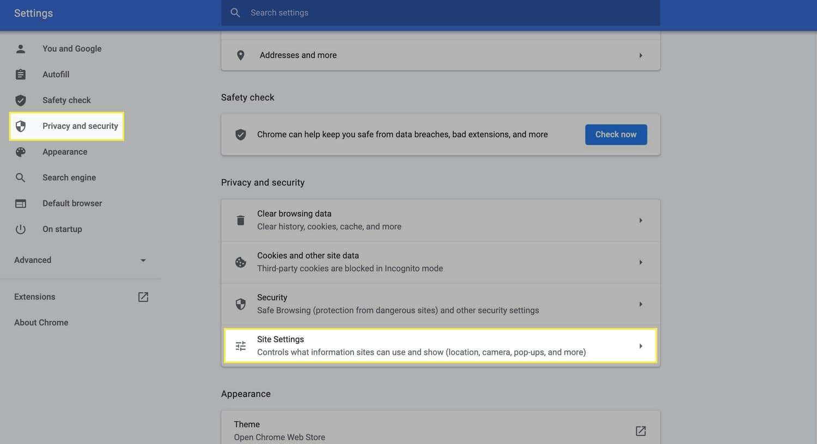Click the Safety check shield icon in sidebar
The height and width of the screenshot is (444, 817).
tap(21, 100)
